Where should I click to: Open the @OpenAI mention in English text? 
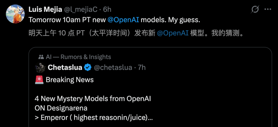(x=123, y=20)
